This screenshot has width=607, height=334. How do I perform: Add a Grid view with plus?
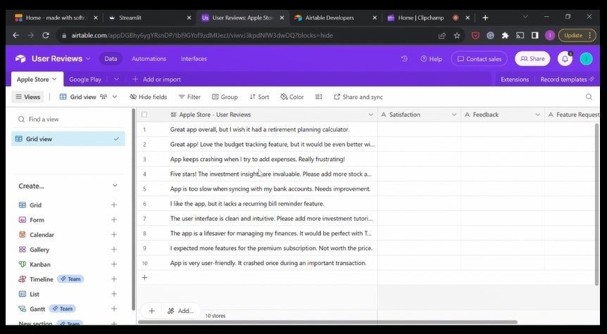[114, 205]
